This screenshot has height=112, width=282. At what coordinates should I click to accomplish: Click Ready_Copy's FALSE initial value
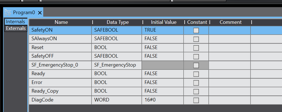(163, 91)
